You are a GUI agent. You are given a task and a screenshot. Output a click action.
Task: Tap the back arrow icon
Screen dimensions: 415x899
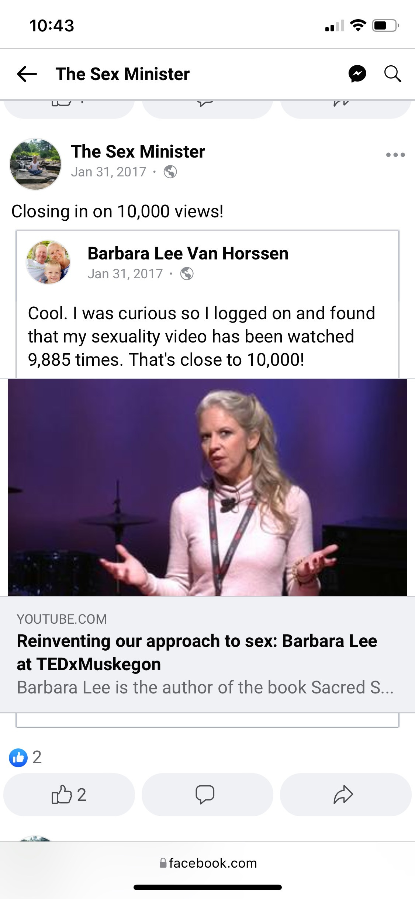[27, 74]
